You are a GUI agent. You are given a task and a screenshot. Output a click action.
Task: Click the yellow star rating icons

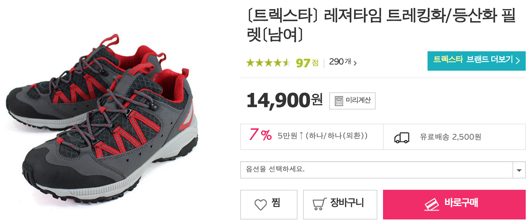[268, 62]
